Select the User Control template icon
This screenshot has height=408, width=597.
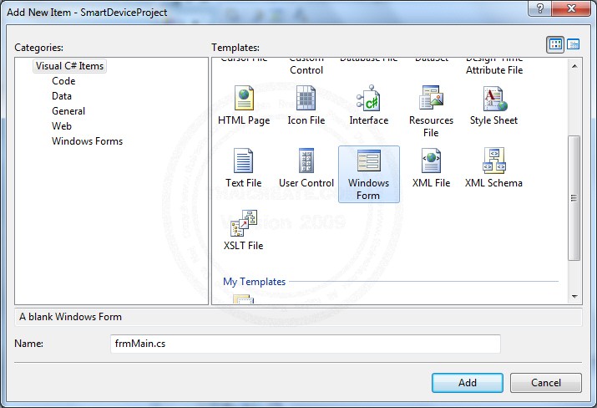pyautogui.click(x=306, y=161)
